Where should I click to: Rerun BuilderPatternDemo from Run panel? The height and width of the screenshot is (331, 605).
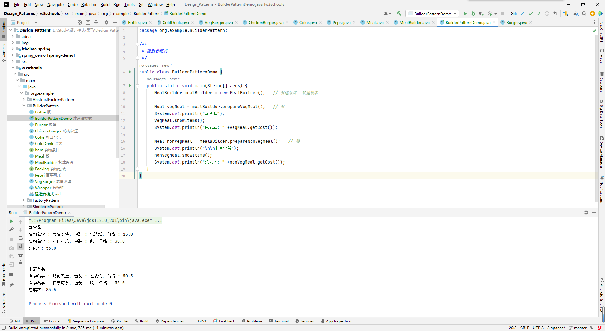11,221
